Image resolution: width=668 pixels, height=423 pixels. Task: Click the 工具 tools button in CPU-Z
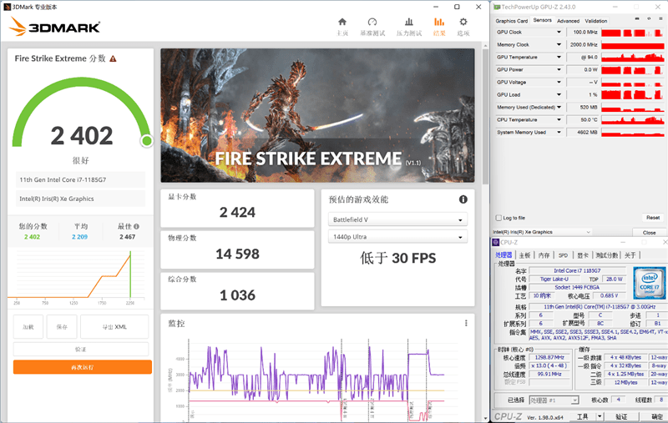click(582, 416)
